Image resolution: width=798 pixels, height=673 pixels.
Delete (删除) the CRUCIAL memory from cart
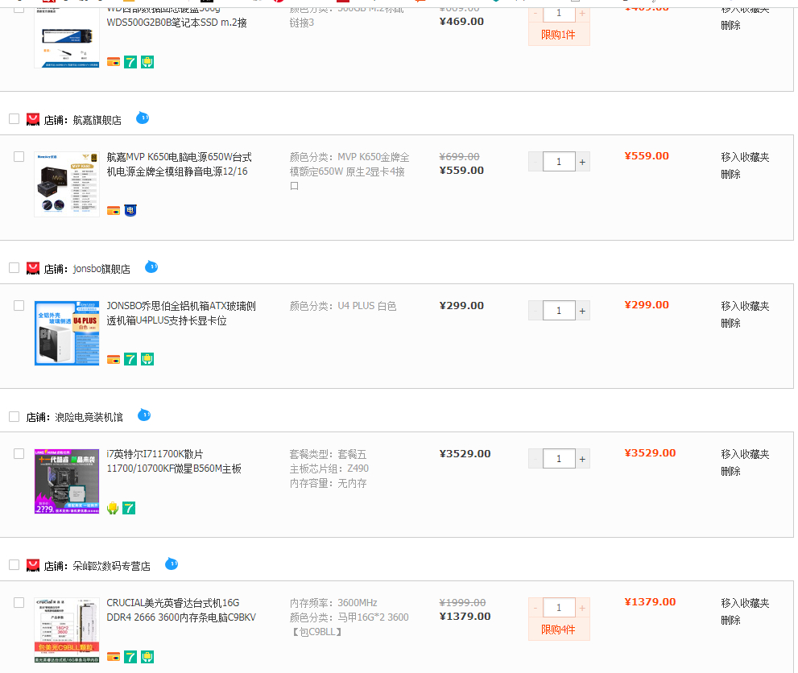(x=730, y=621)
